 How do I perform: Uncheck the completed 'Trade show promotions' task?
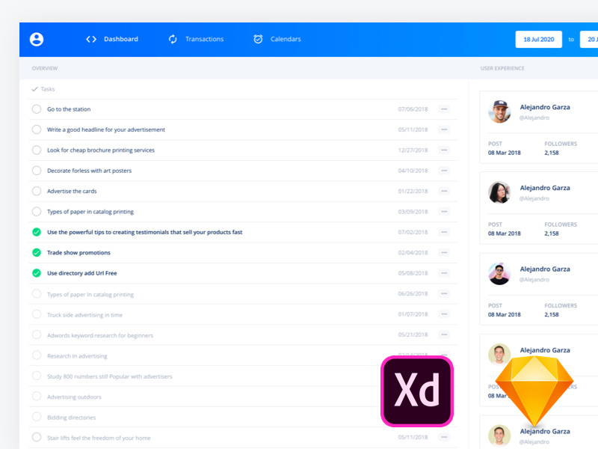(36, 252)
